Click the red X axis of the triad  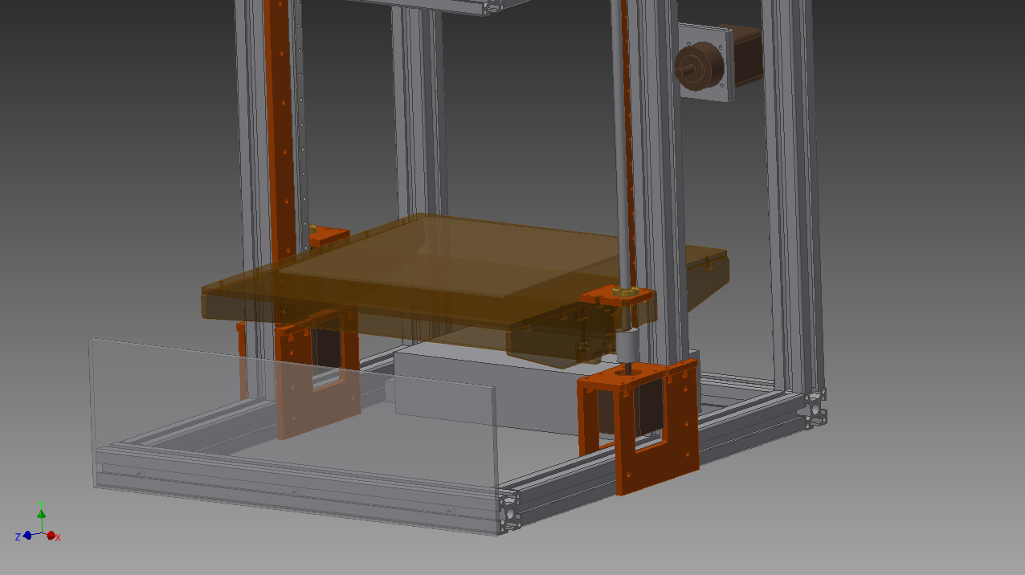[x=51, y=536]
